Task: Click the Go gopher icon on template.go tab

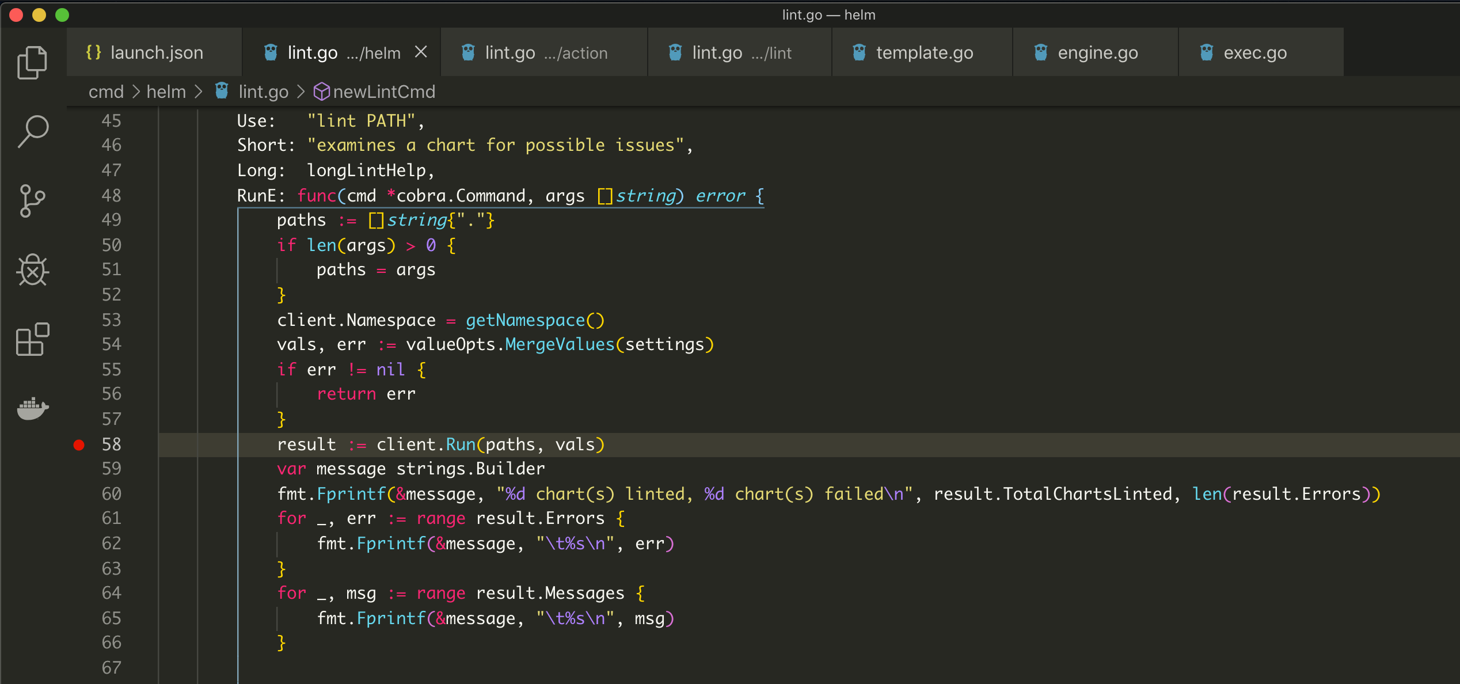Action: coord(859,52)
